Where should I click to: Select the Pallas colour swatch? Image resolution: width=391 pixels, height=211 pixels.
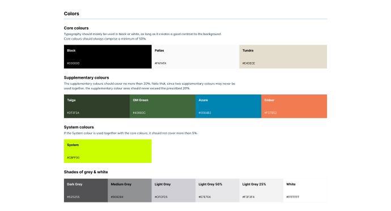tap(195, 57)
